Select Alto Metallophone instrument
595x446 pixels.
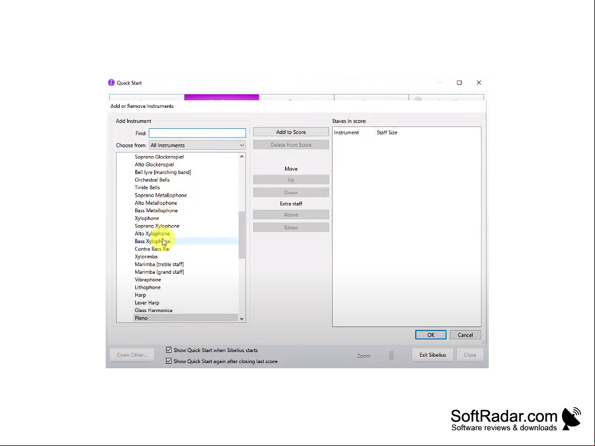click(x=156, y=203)
